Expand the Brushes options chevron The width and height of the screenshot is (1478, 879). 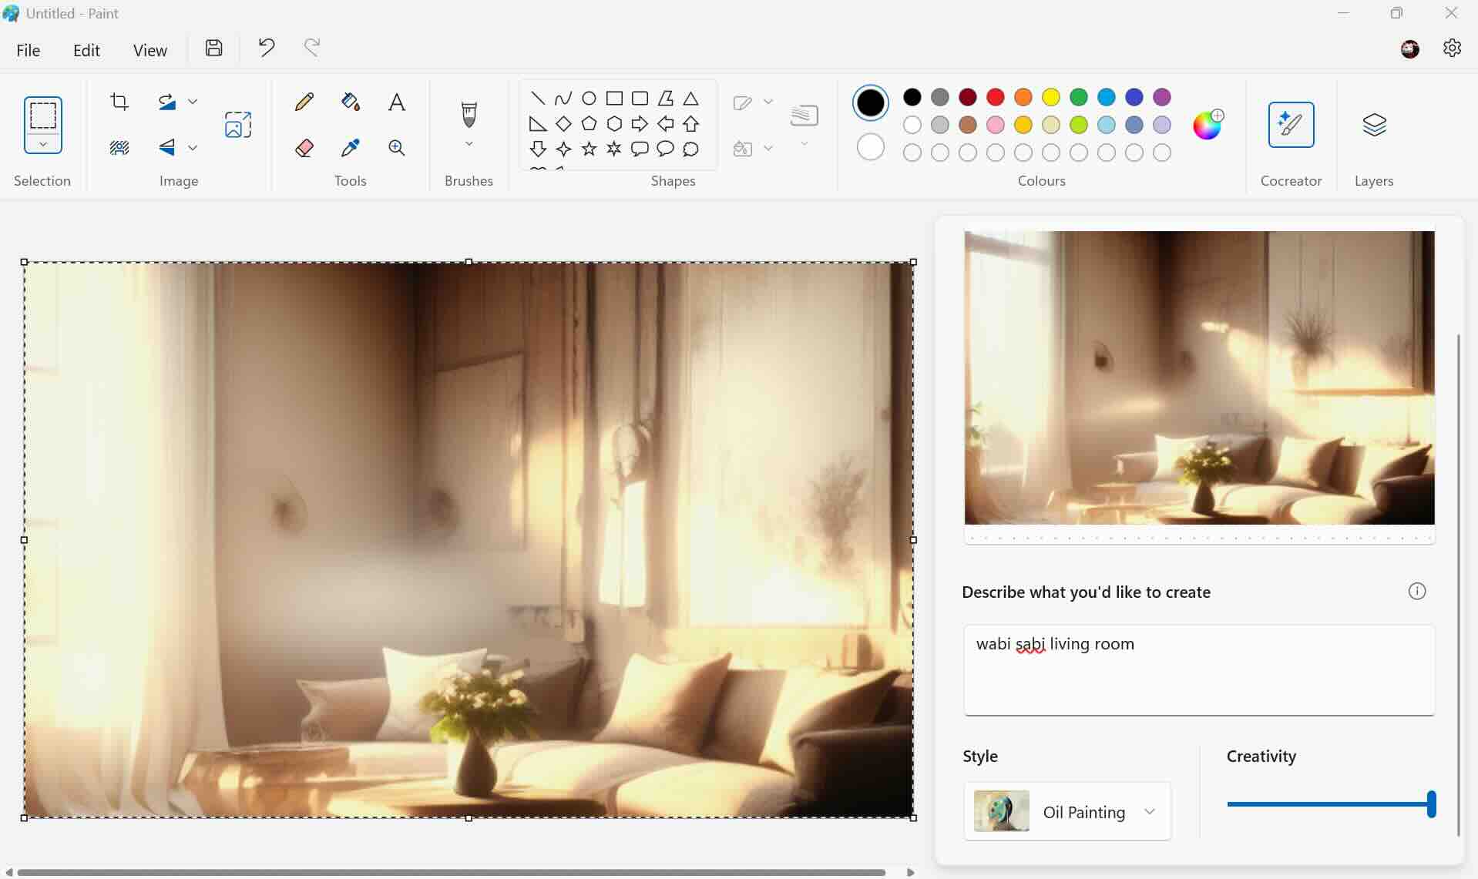tap(469, 144)
